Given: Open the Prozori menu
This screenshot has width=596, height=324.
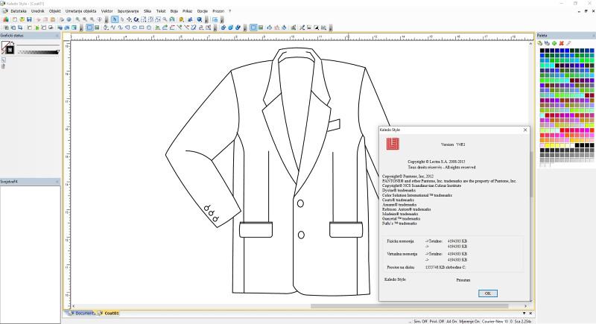Looking at the screenshot, I should (x=218, y=11).
